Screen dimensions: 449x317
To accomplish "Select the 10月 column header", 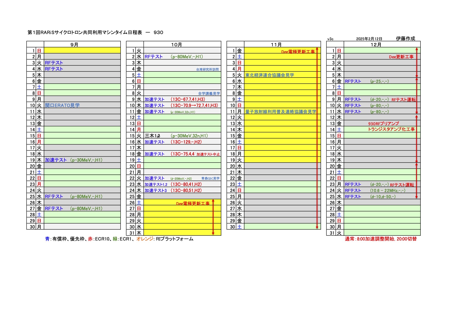I will (176, 44).
